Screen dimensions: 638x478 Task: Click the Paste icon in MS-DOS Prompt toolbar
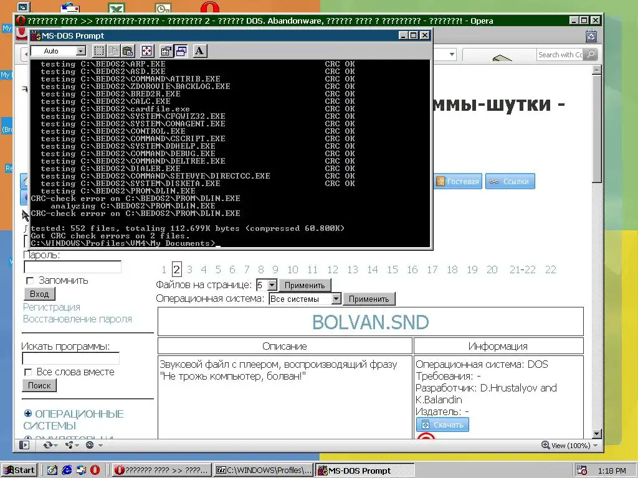128,51
